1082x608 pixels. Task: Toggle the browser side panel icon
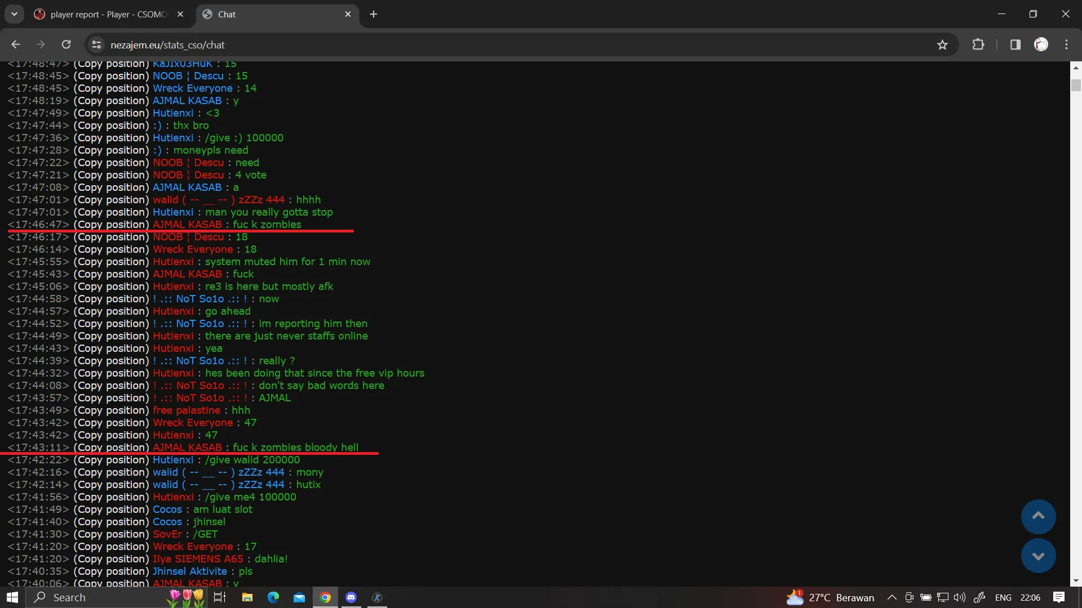(x=1015, y=44)
